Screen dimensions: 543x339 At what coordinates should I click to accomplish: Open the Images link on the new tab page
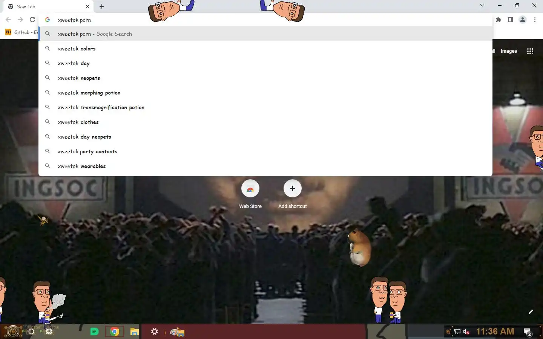point(509,51)
